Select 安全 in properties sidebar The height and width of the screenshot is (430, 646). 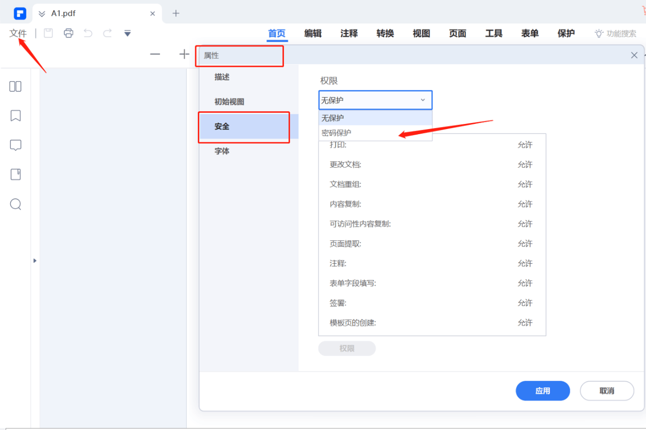[x=249, y=127]
